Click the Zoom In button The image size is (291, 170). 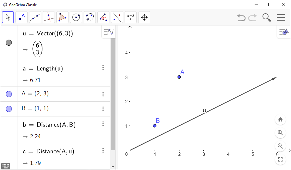280,132
